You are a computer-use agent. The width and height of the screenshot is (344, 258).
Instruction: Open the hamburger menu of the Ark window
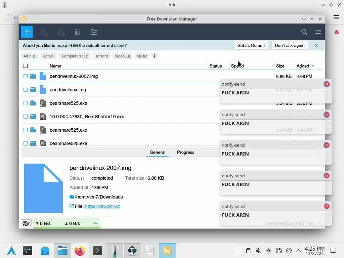click(336, 17)
